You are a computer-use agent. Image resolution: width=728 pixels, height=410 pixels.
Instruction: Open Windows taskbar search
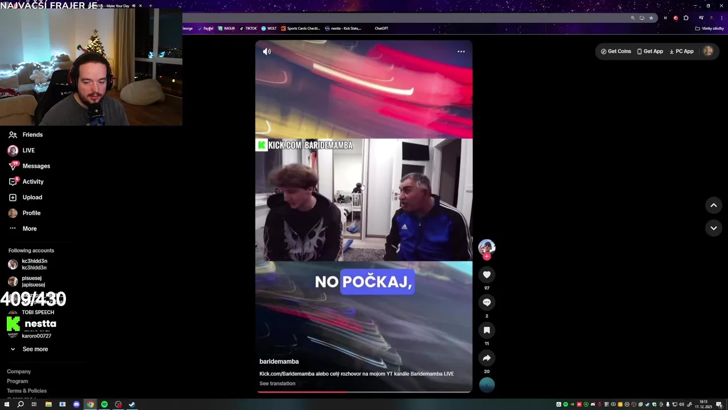[20, 404]
